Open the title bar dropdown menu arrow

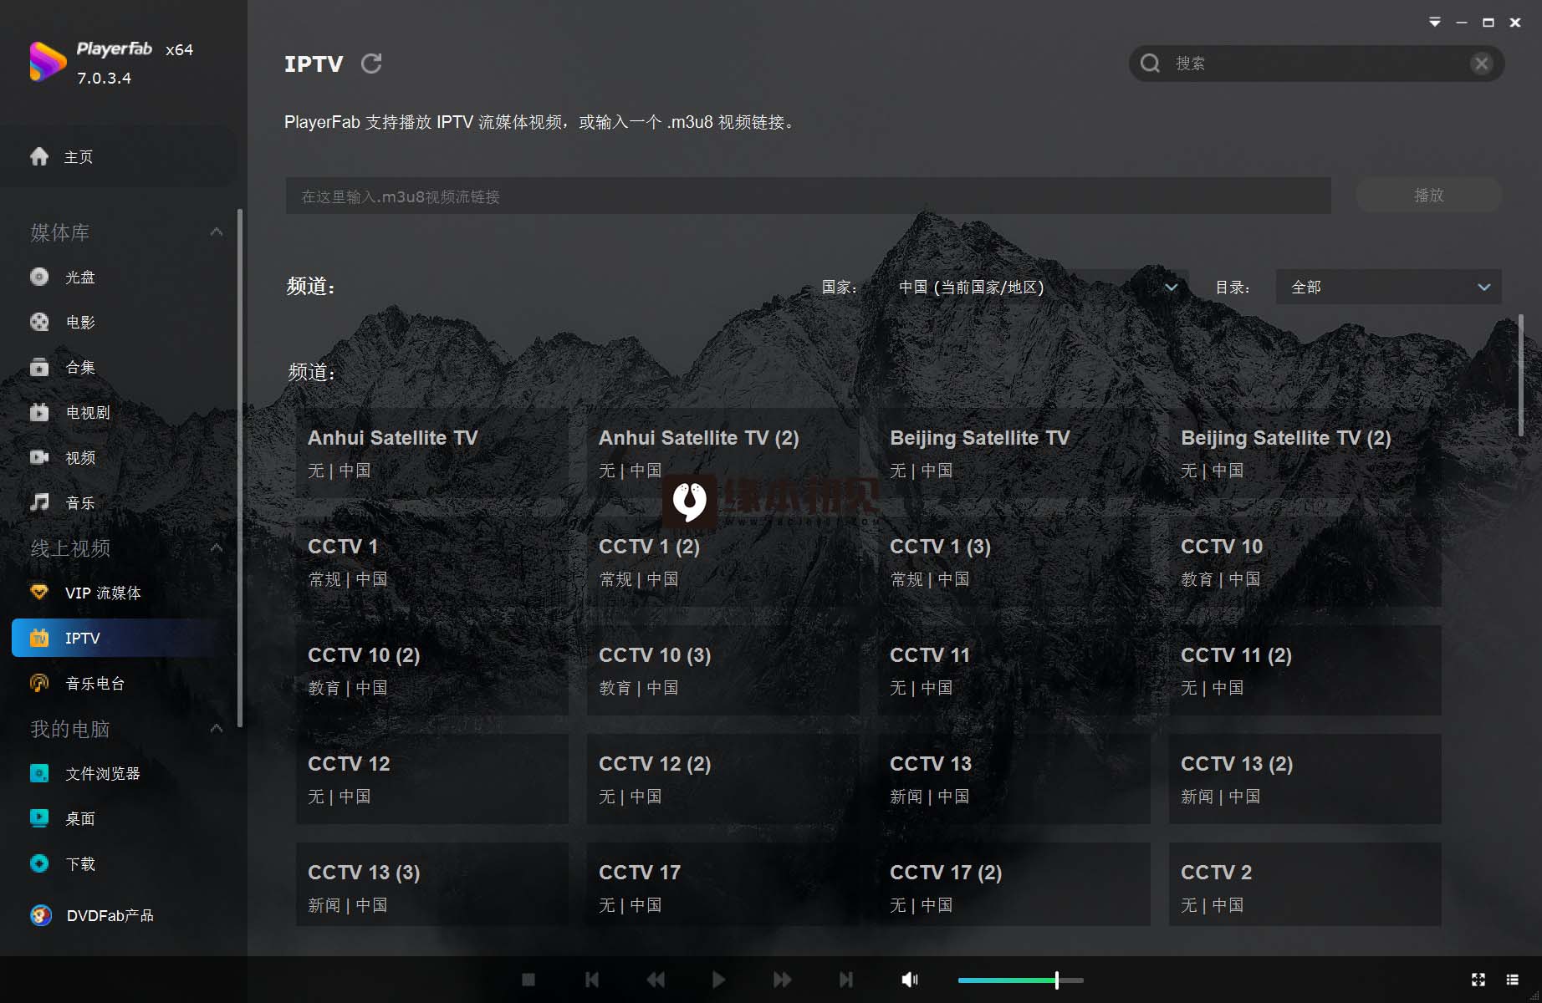coord(1435,23)
